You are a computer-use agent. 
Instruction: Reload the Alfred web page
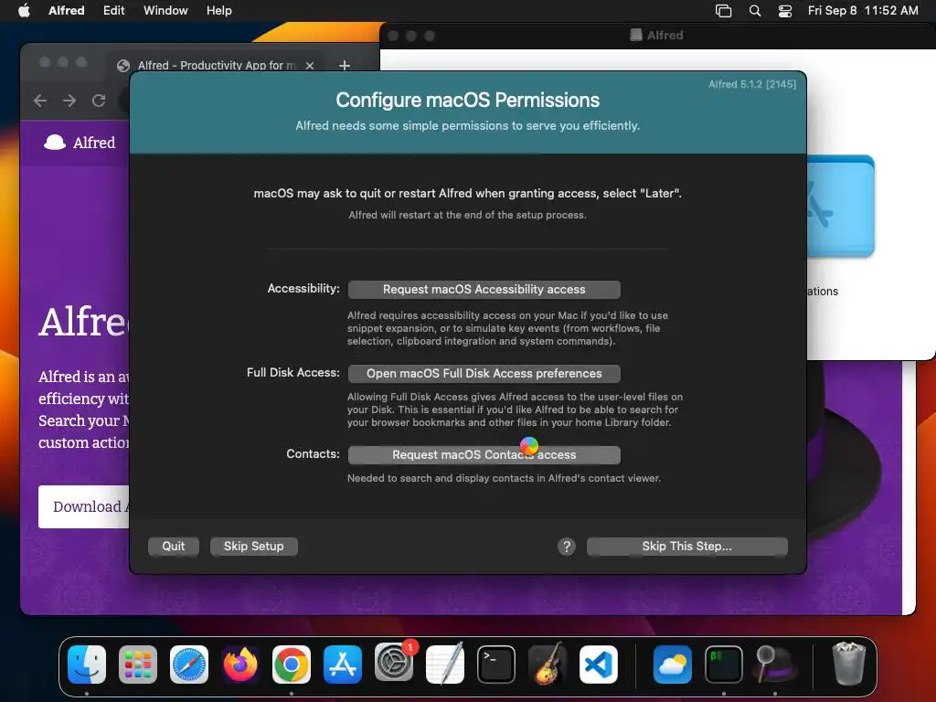[99, 101]
